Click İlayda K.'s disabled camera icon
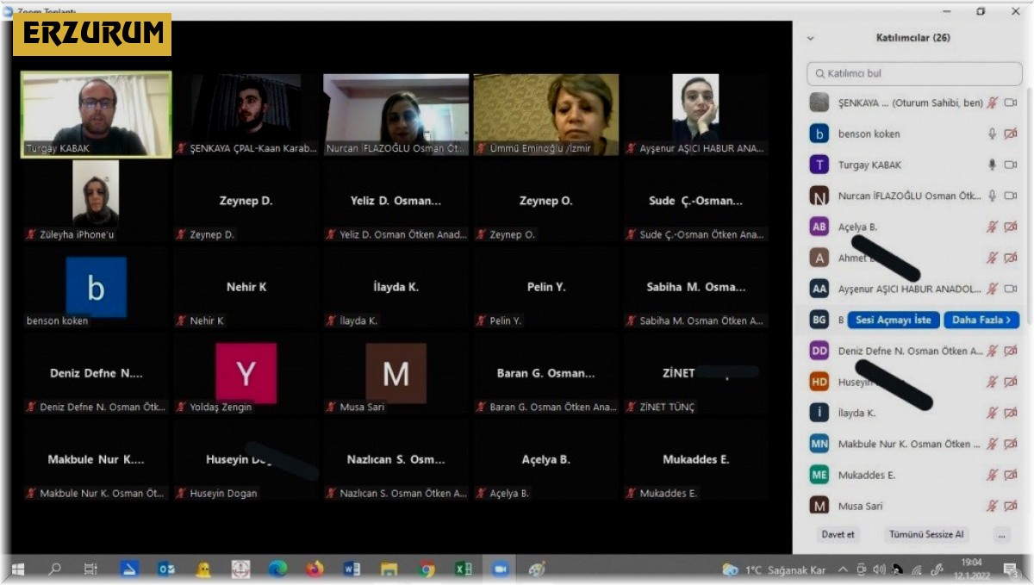Viewport: 1034px width, 585px height. 1011,413
